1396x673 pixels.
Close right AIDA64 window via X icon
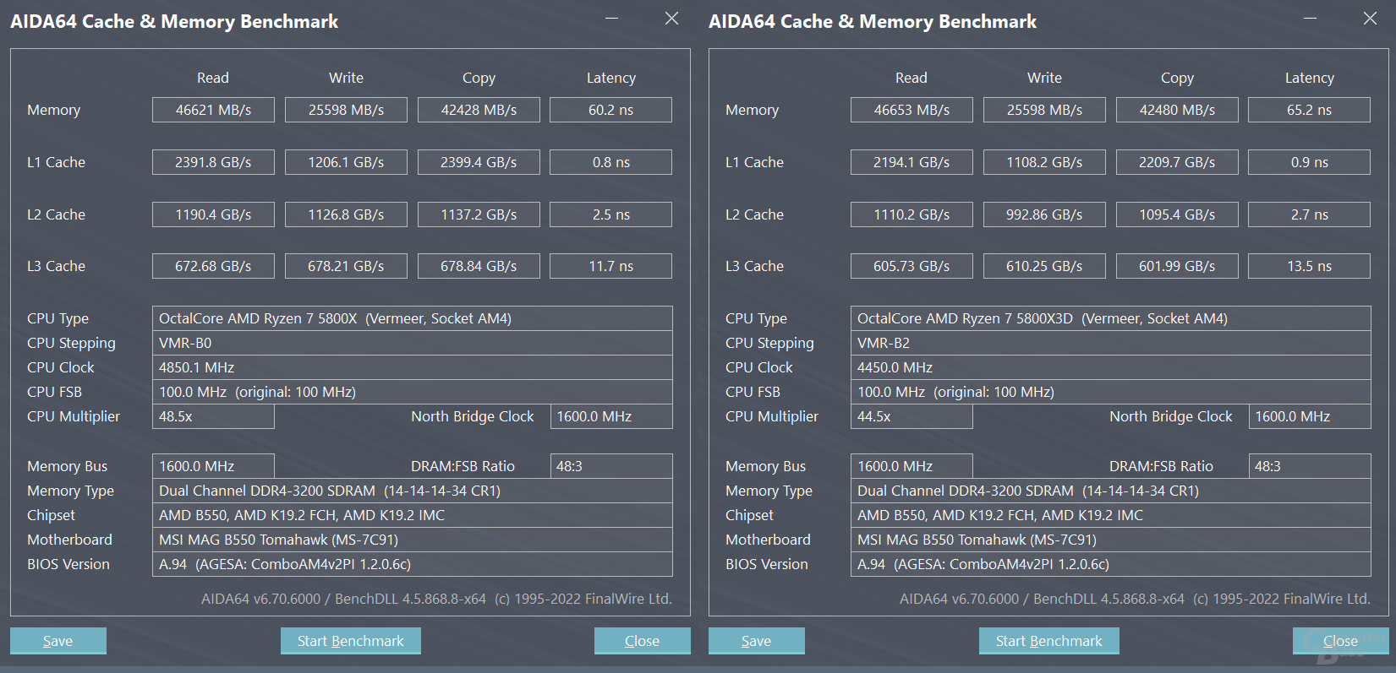click(1371, 19)
